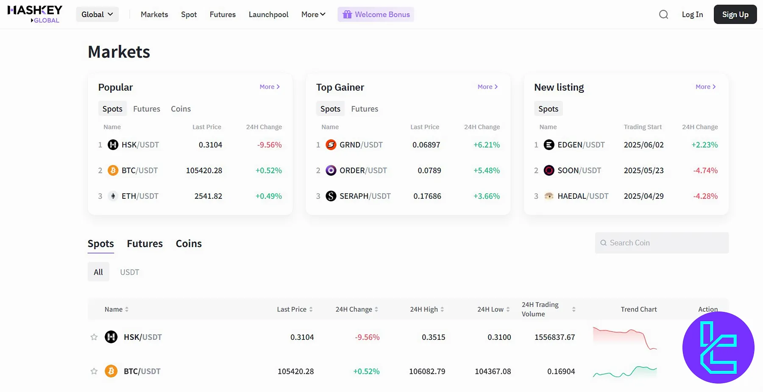Viewport: 763px width, 392px height.
Task: Open HAEDAL/USDT pair in New listing
Action: point(583,196)
